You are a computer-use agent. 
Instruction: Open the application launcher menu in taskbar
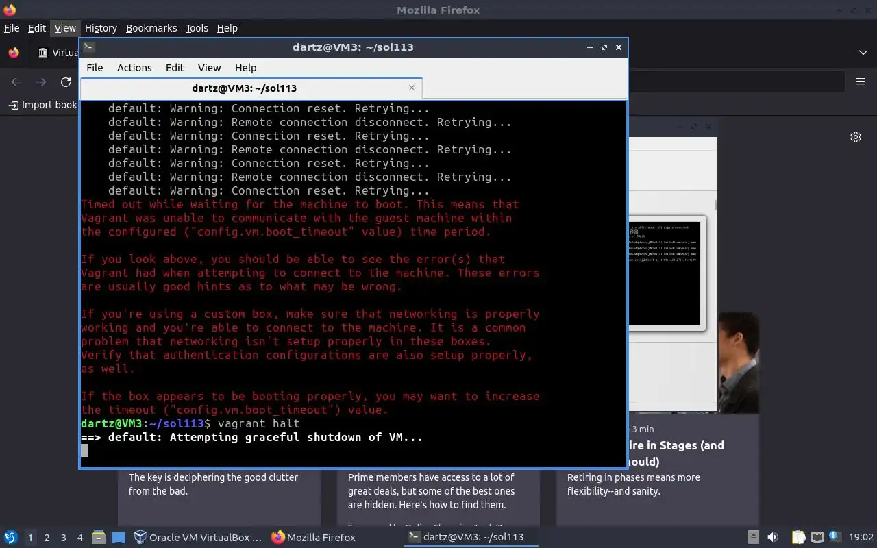pyautogui.click(x=11, y=538)
